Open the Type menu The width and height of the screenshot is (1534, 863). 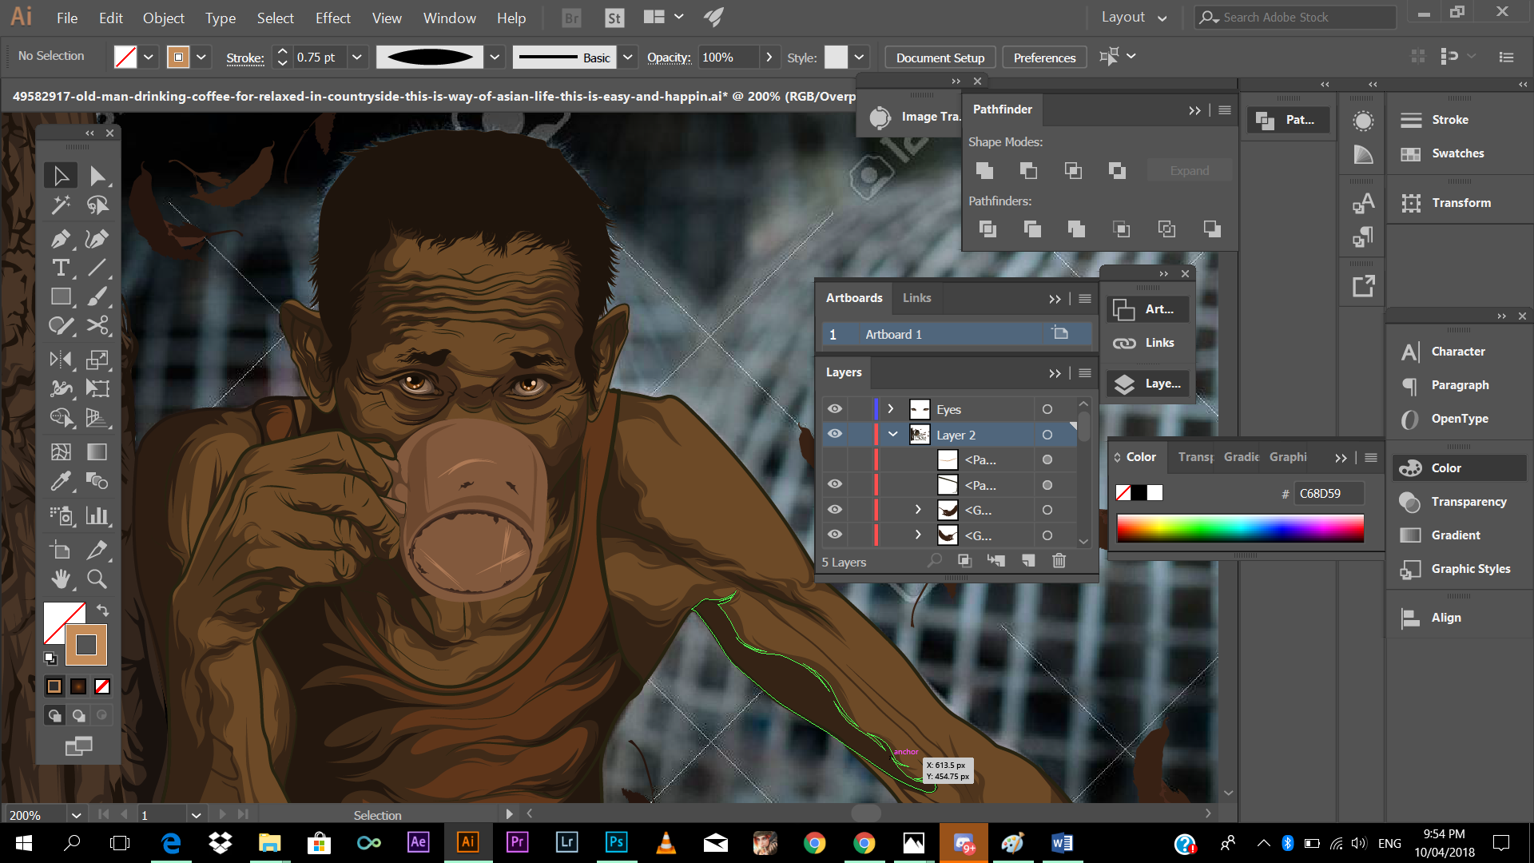(x=220, y=18)
